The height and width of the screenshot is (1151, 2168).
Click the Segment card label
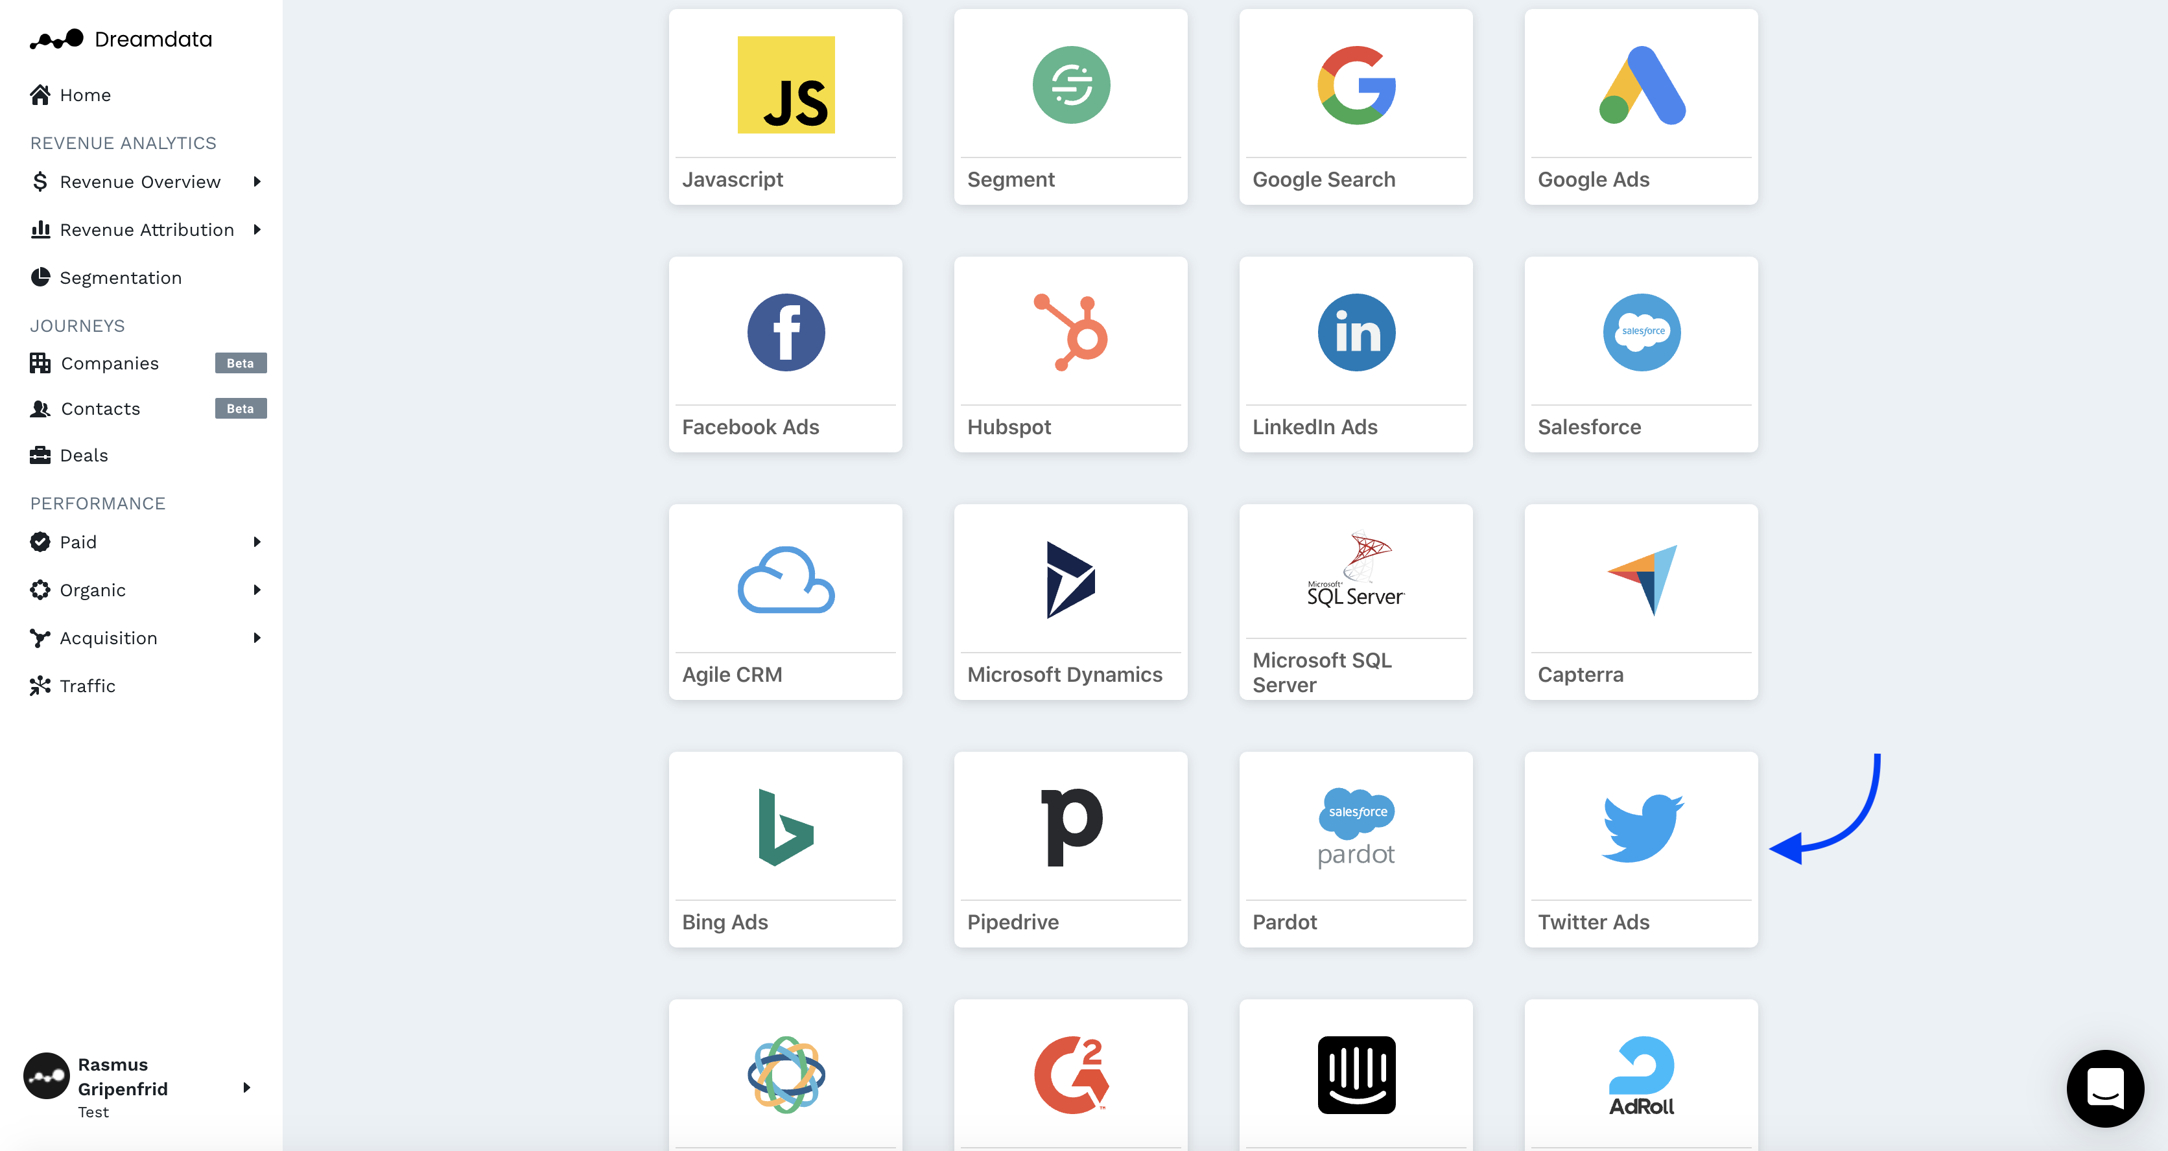[x=1011, y=180]
